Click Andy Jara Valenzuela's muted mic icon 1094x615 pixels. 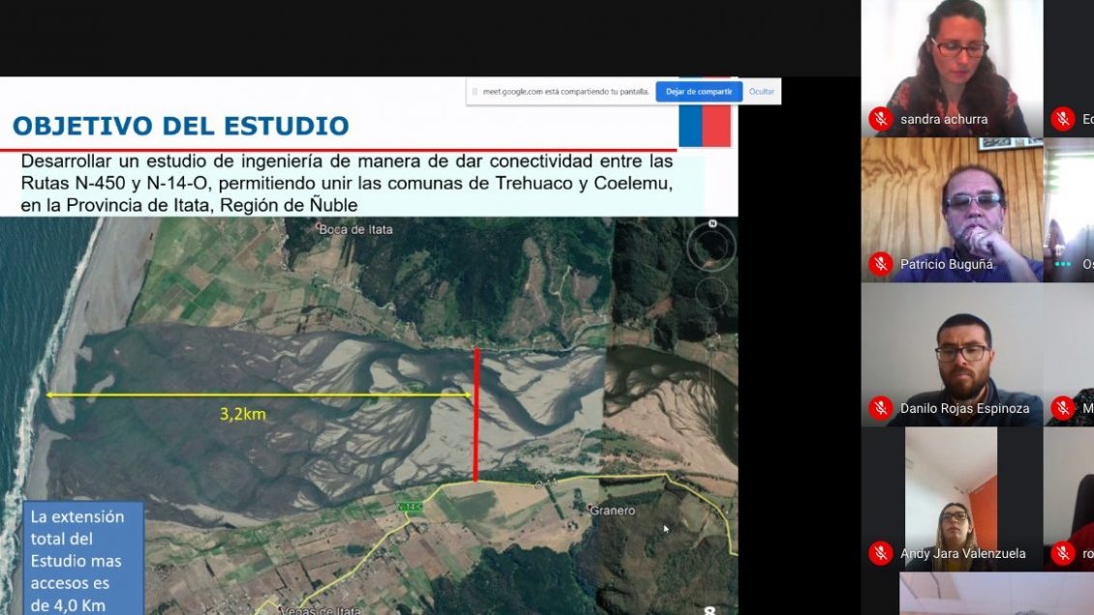pyautogui.click(x=880, y=552)
